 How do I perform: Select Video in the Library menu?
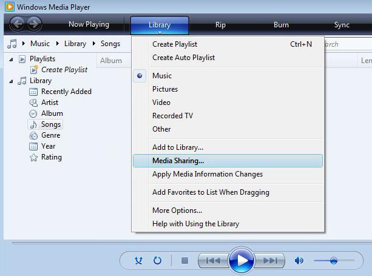click(228, 103)
